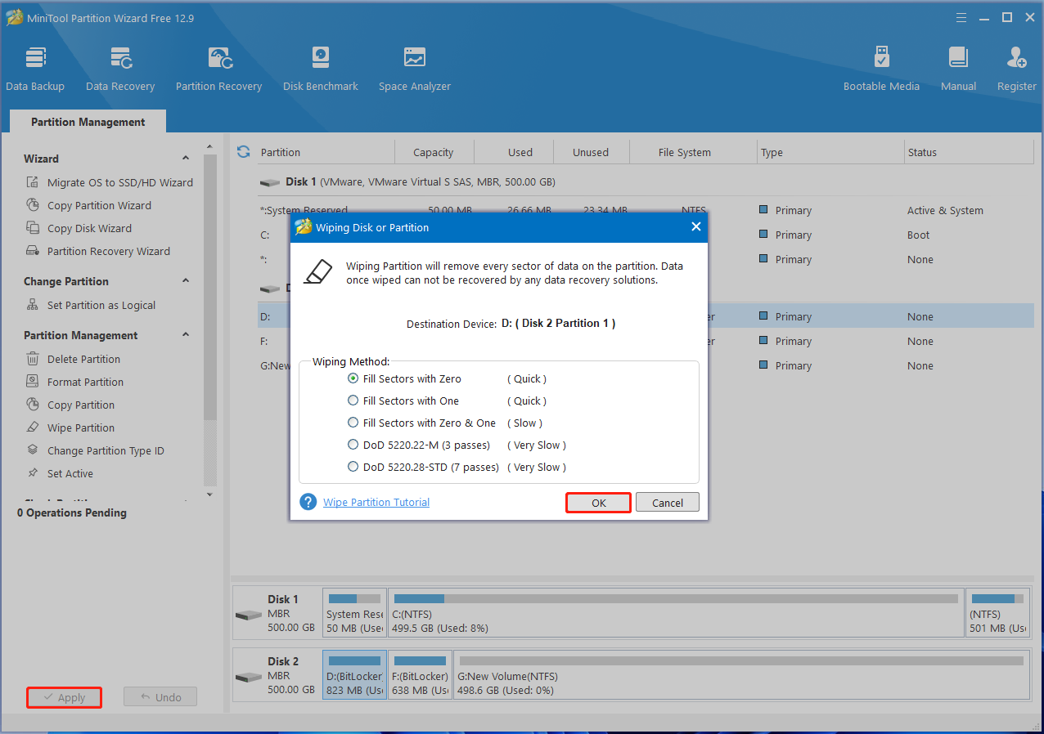1044x734 pixels.
Task: Collapse the Partition Management section
Action: coord(185,334)
